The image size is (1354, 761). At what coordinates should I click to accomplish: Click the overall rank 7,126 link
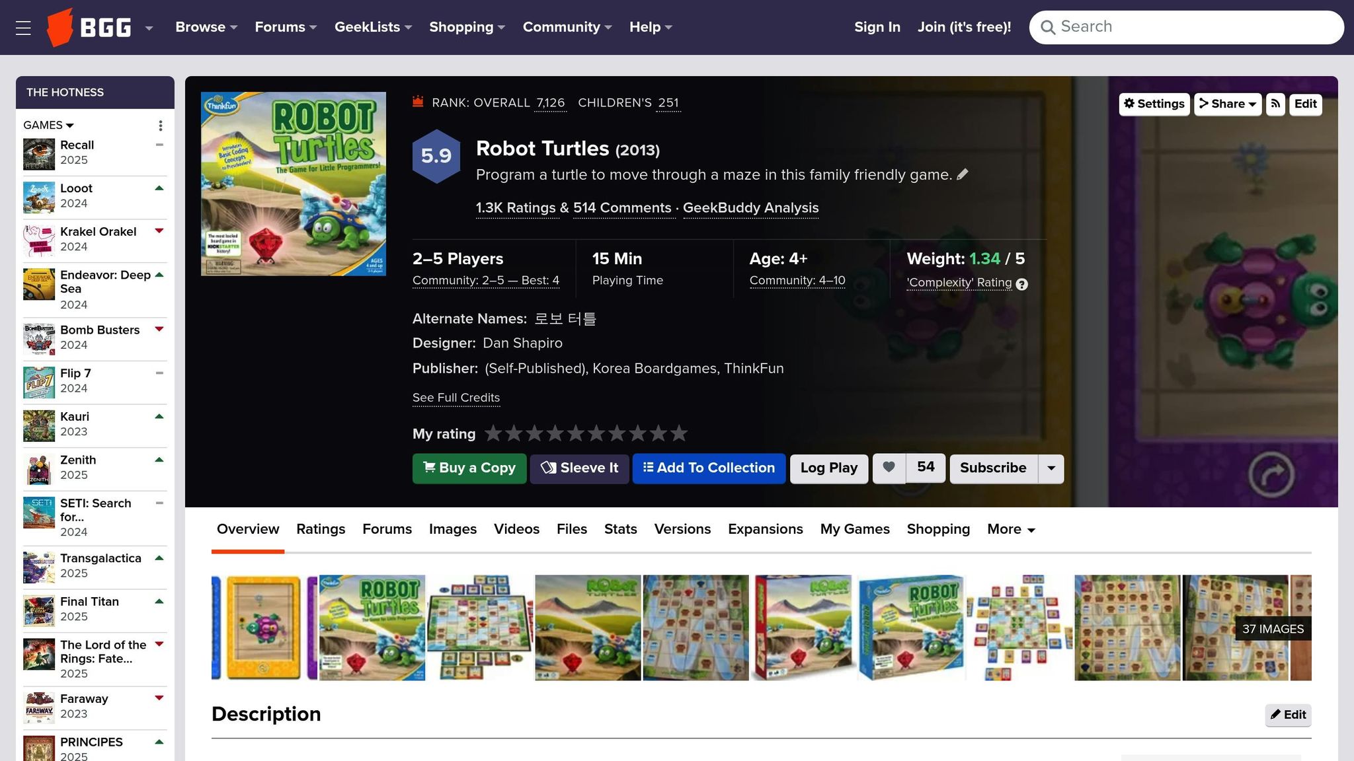(x=550, y=102)
